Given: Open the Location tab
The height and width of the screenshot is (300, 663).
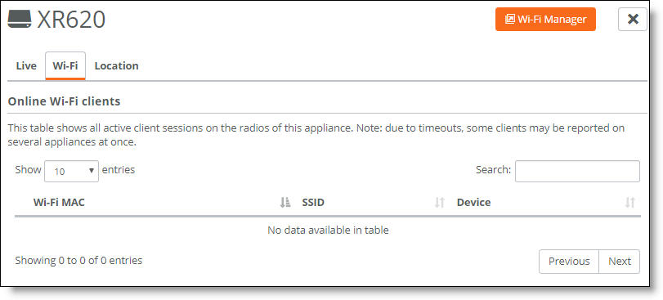Looking at the screenshot, I should point(116,66).
